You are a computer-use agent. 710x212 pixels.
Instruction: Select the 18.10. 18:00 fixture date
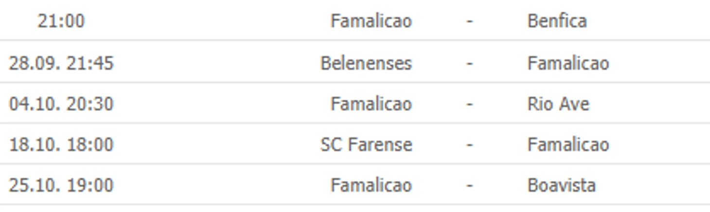pos(61,144)
